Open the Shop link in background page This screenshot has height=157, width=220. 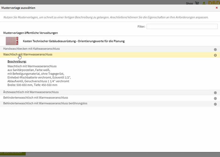tap(189, 3)
